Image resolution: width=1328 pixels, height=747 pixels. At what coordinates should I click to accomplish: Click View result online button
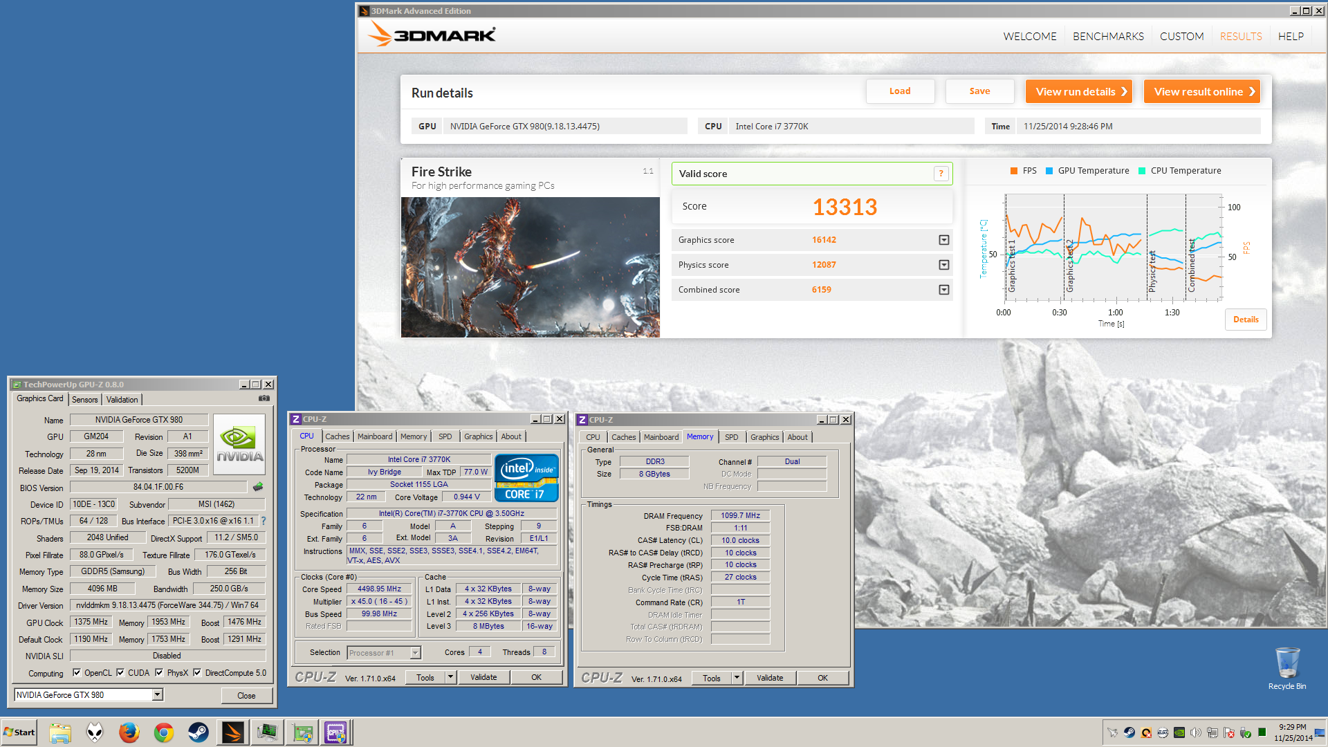coord(1201,91)
